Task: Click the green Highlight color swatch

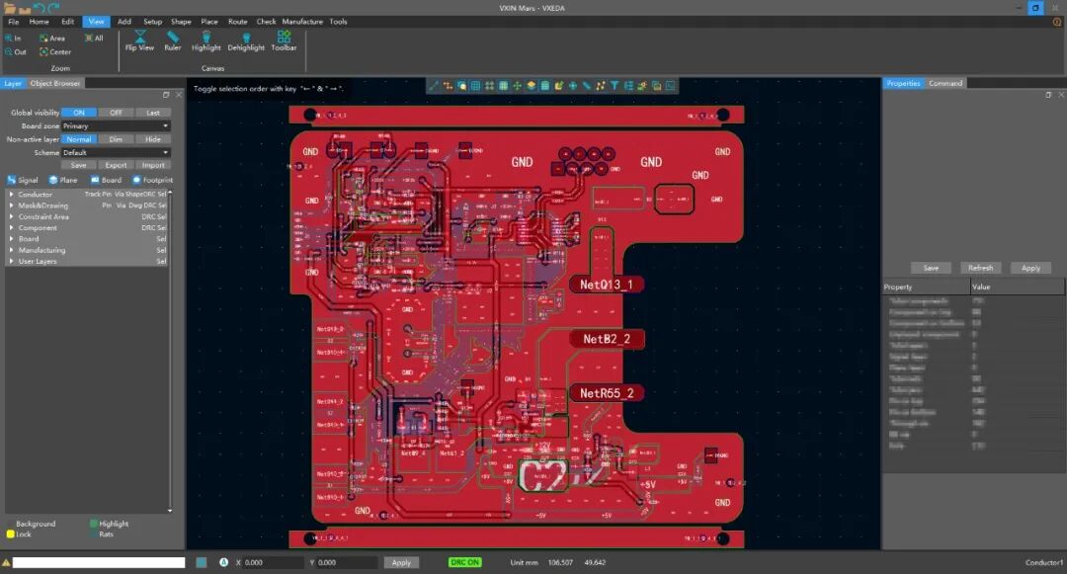Action: [x=94, y=524]
